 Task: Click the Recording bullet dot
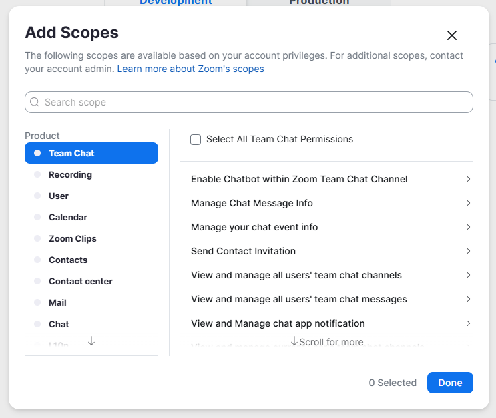click(x=37, y=174)
